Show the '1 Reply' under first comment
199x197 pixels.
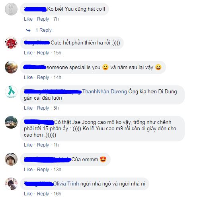pyautogui.click(x=43, y=30)
